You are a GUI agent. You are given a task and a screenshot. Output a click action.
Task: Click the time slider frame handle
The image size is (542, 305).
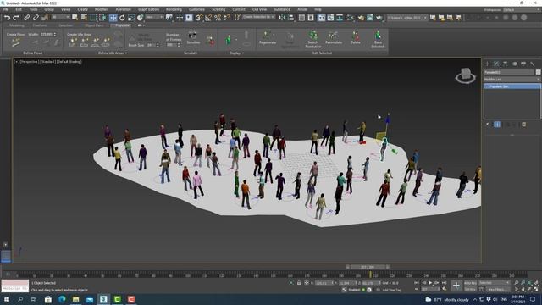pyautogui.click(x=368, y=267)
